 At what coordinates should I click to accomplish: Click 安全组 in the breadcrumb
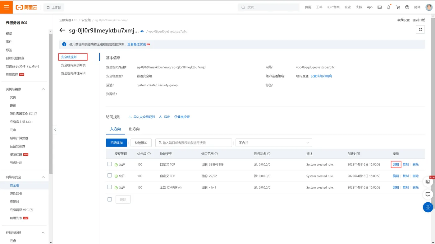86,20
